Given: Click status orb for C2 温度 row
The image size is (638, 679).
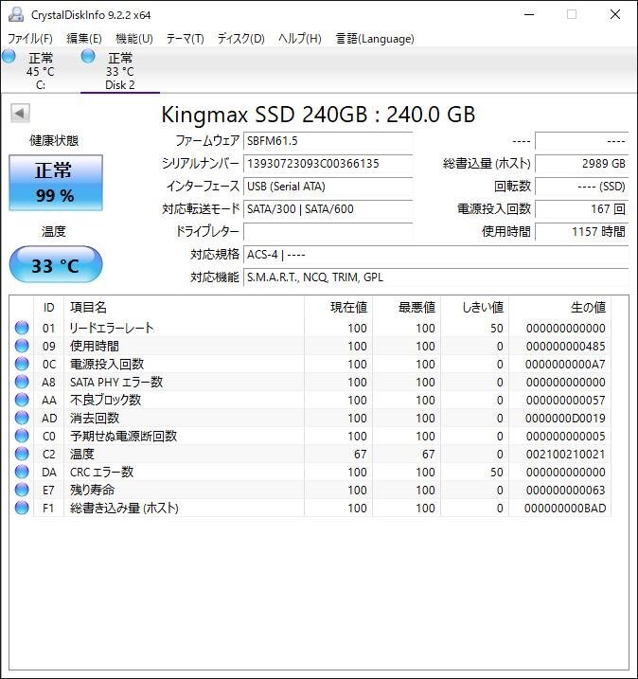Looking at the screenshot, I should coord(22,454).
